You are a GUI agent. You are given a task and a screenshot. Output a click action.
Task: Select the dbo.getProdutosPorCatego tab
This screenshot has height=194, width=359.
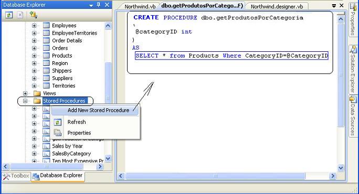[202, 6]
